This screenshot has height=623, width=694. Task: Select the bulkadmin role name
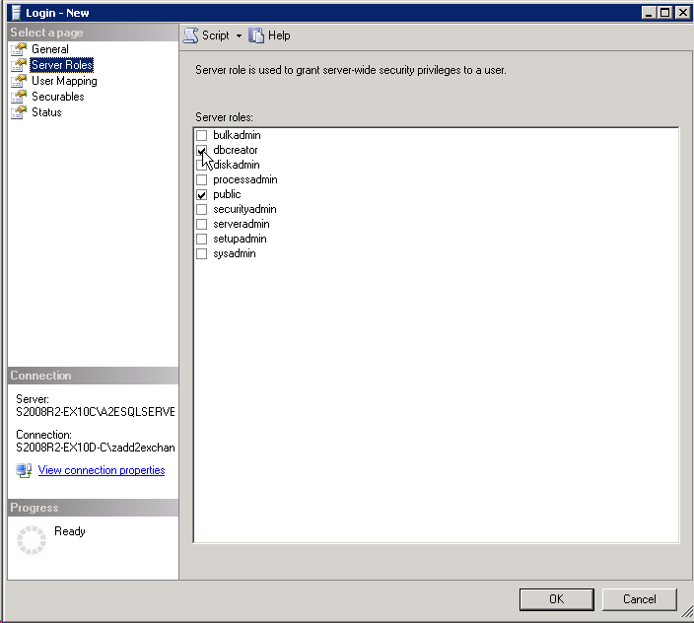pos(237,135)
